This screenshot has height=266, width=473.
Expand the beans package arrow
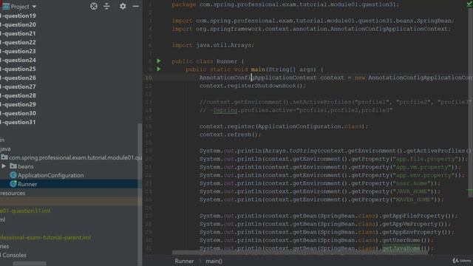pos(4,166)
